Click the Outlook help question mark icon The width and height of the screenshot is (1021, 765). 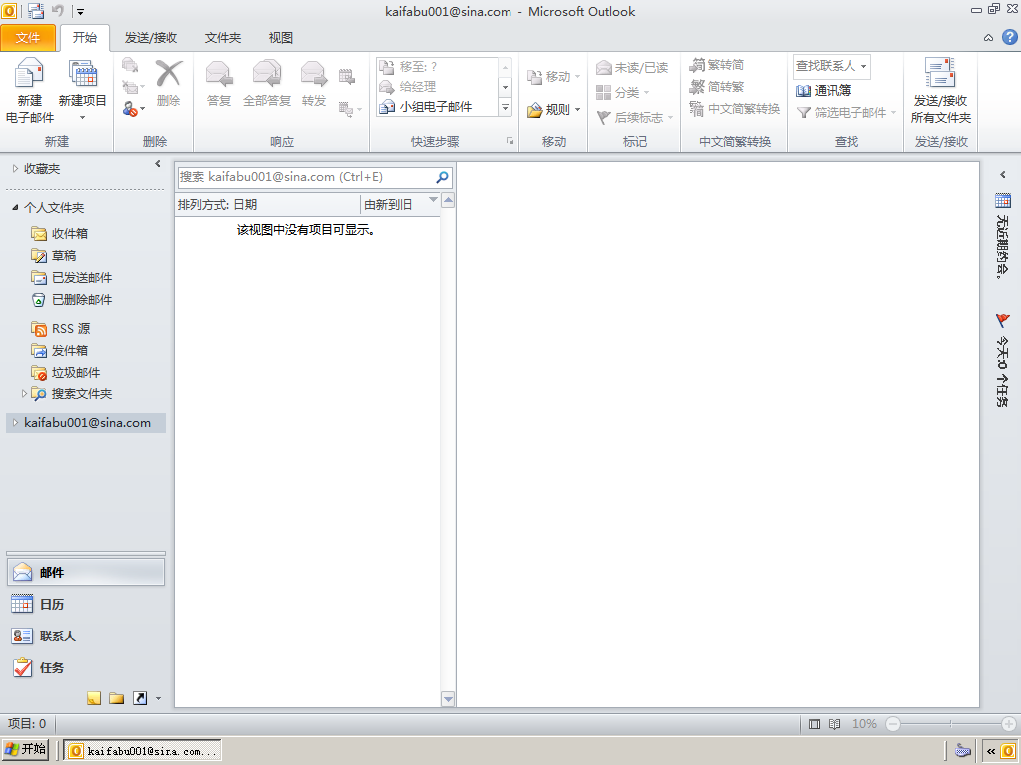pyautogui.click(x=1009, y=37)
